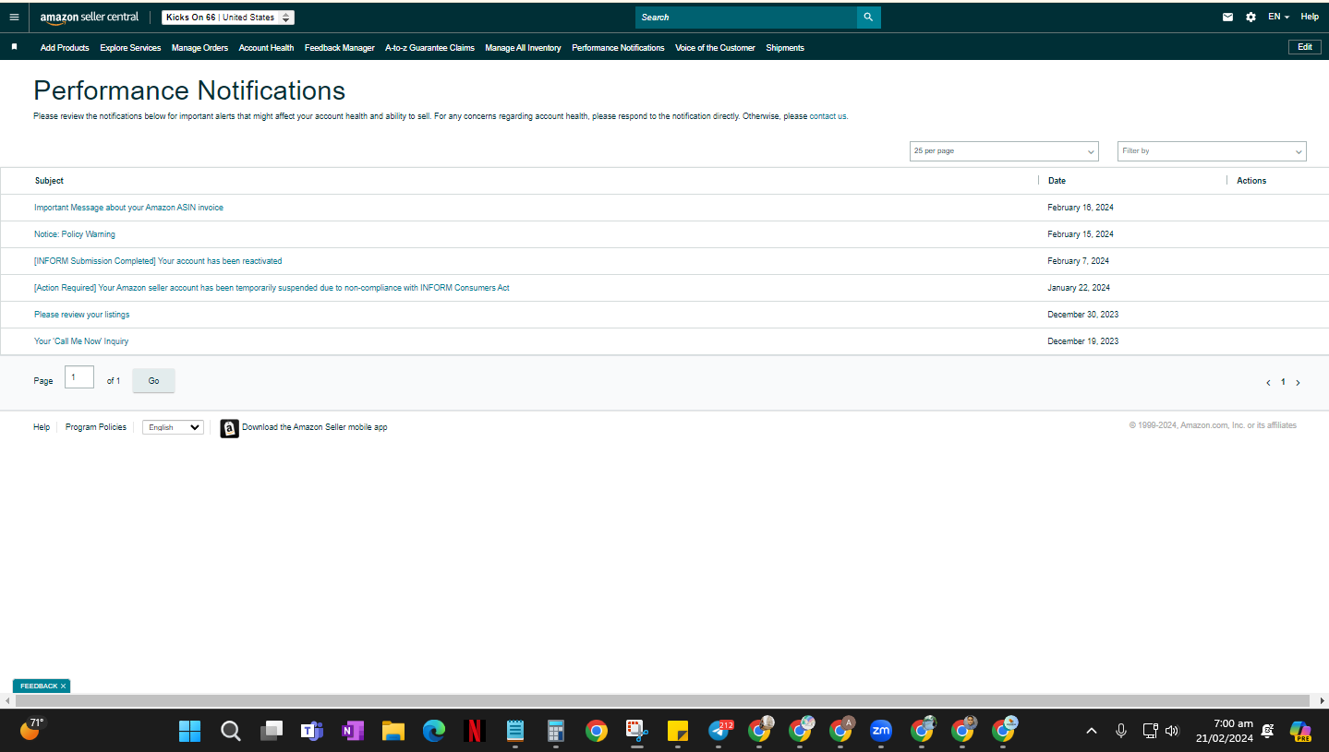Click the Help link in the footer
The image size is (1329, 752).
[x=42, y=427]
